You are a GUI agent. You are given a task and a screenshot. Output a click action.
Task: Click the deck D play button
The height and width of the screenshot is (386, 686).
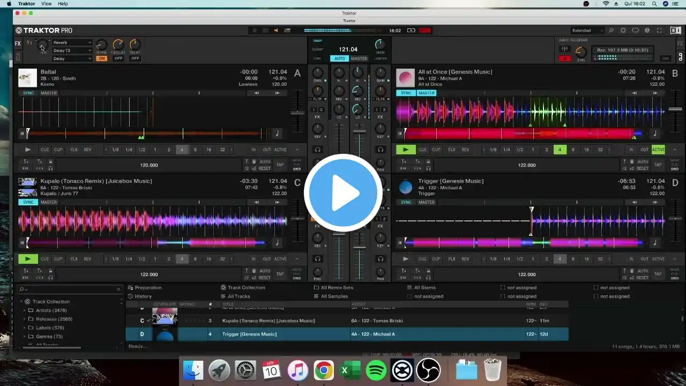406,259
